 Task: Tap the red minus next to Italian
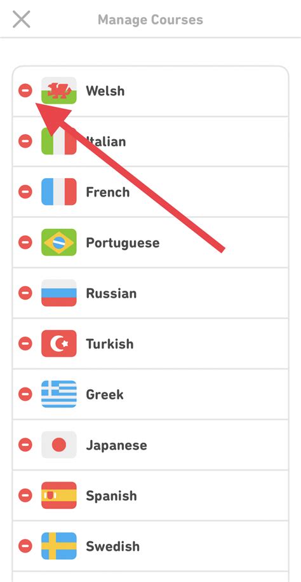(x=25, y=141)
